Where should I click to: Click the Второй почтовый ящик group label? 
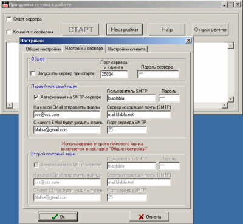pyautogui.click(x=53, y=154)
